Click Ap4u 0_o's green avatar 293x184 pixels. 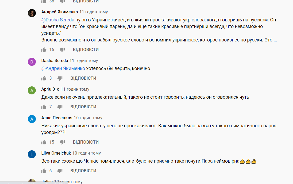point(32,90)
